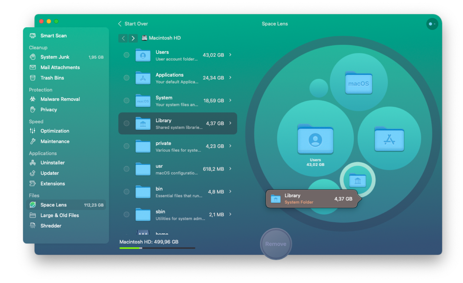Screen dimensions: 463x283
Task: Click the Privacy hand icon
Action: pos(33,109)
